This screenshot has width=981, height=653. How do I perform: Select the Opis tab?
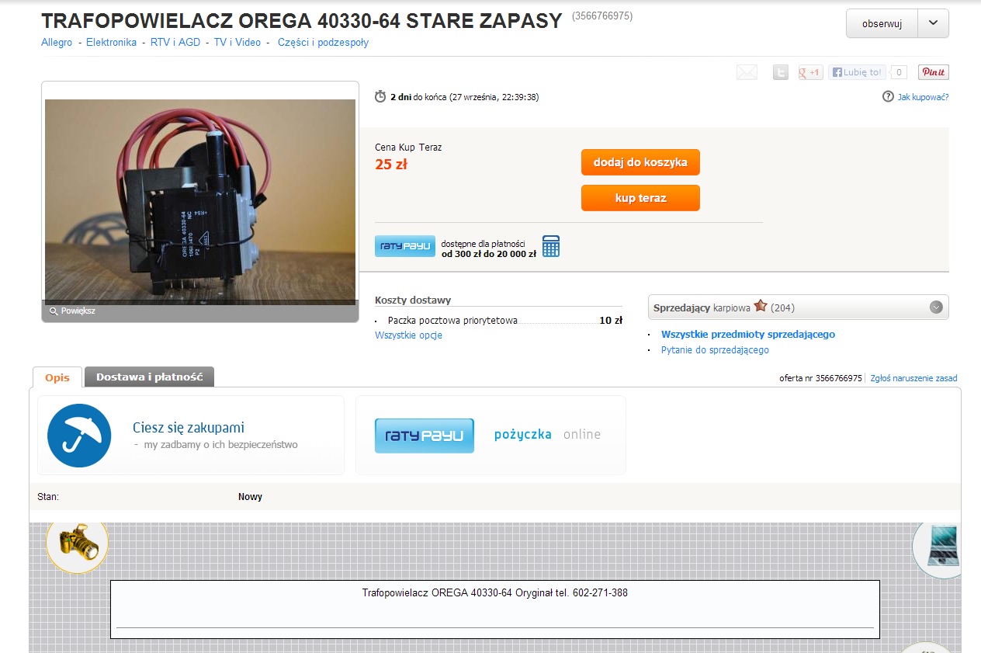pyautogui.click(x=57, y=377)
